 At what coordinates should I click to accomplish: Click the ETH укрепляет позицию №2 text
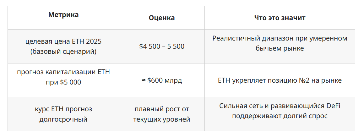tap(280, 80)
